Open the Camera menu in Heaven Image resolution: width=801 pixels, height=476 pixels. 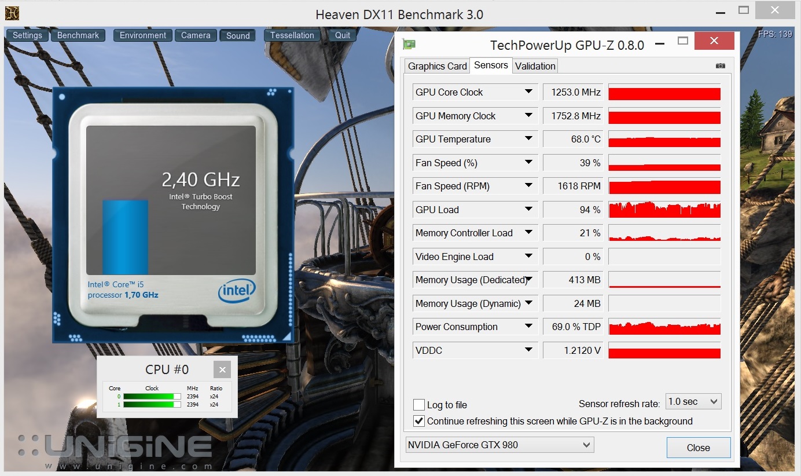[x=196, y=35]
